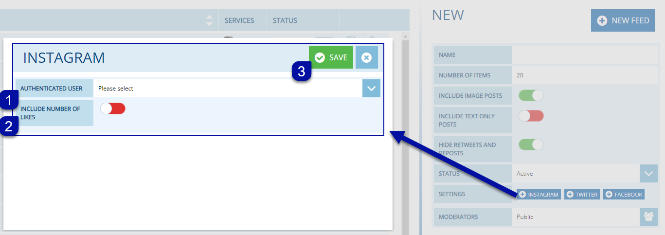The width and height of the screenshot is (665, 235).
Task: Click the Public moderators value
Action: click(x=575, y=217)
